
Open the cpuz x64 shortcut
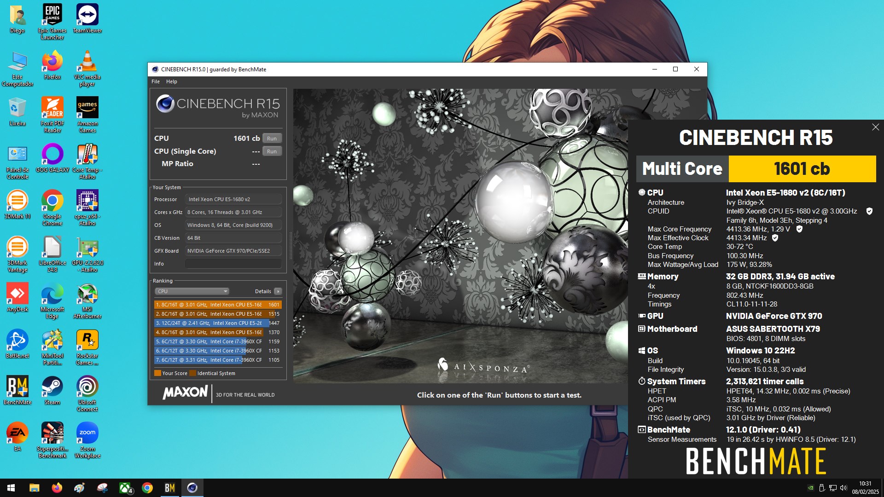[x=87, y=208]
